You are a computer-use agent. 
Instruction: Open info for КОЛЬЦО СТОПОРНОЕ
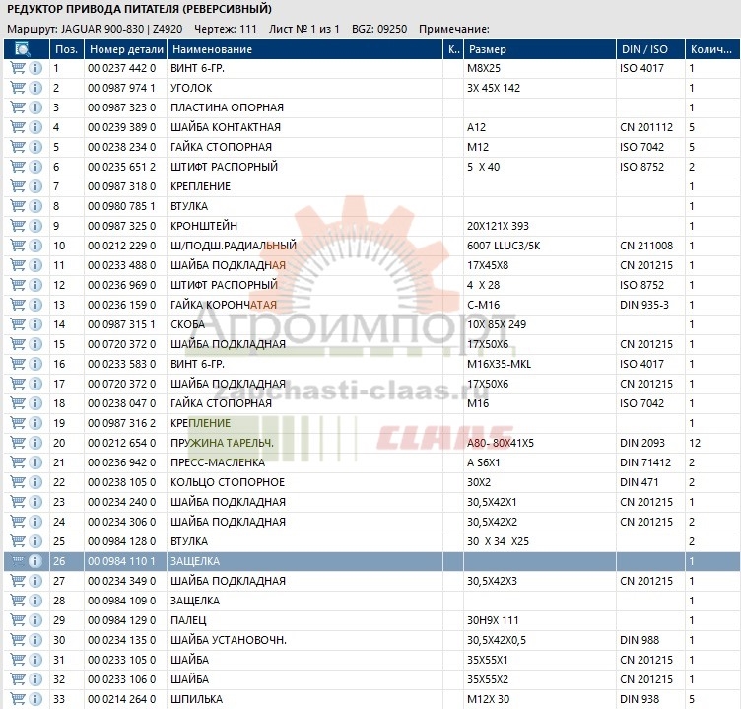tap(35, 482)
